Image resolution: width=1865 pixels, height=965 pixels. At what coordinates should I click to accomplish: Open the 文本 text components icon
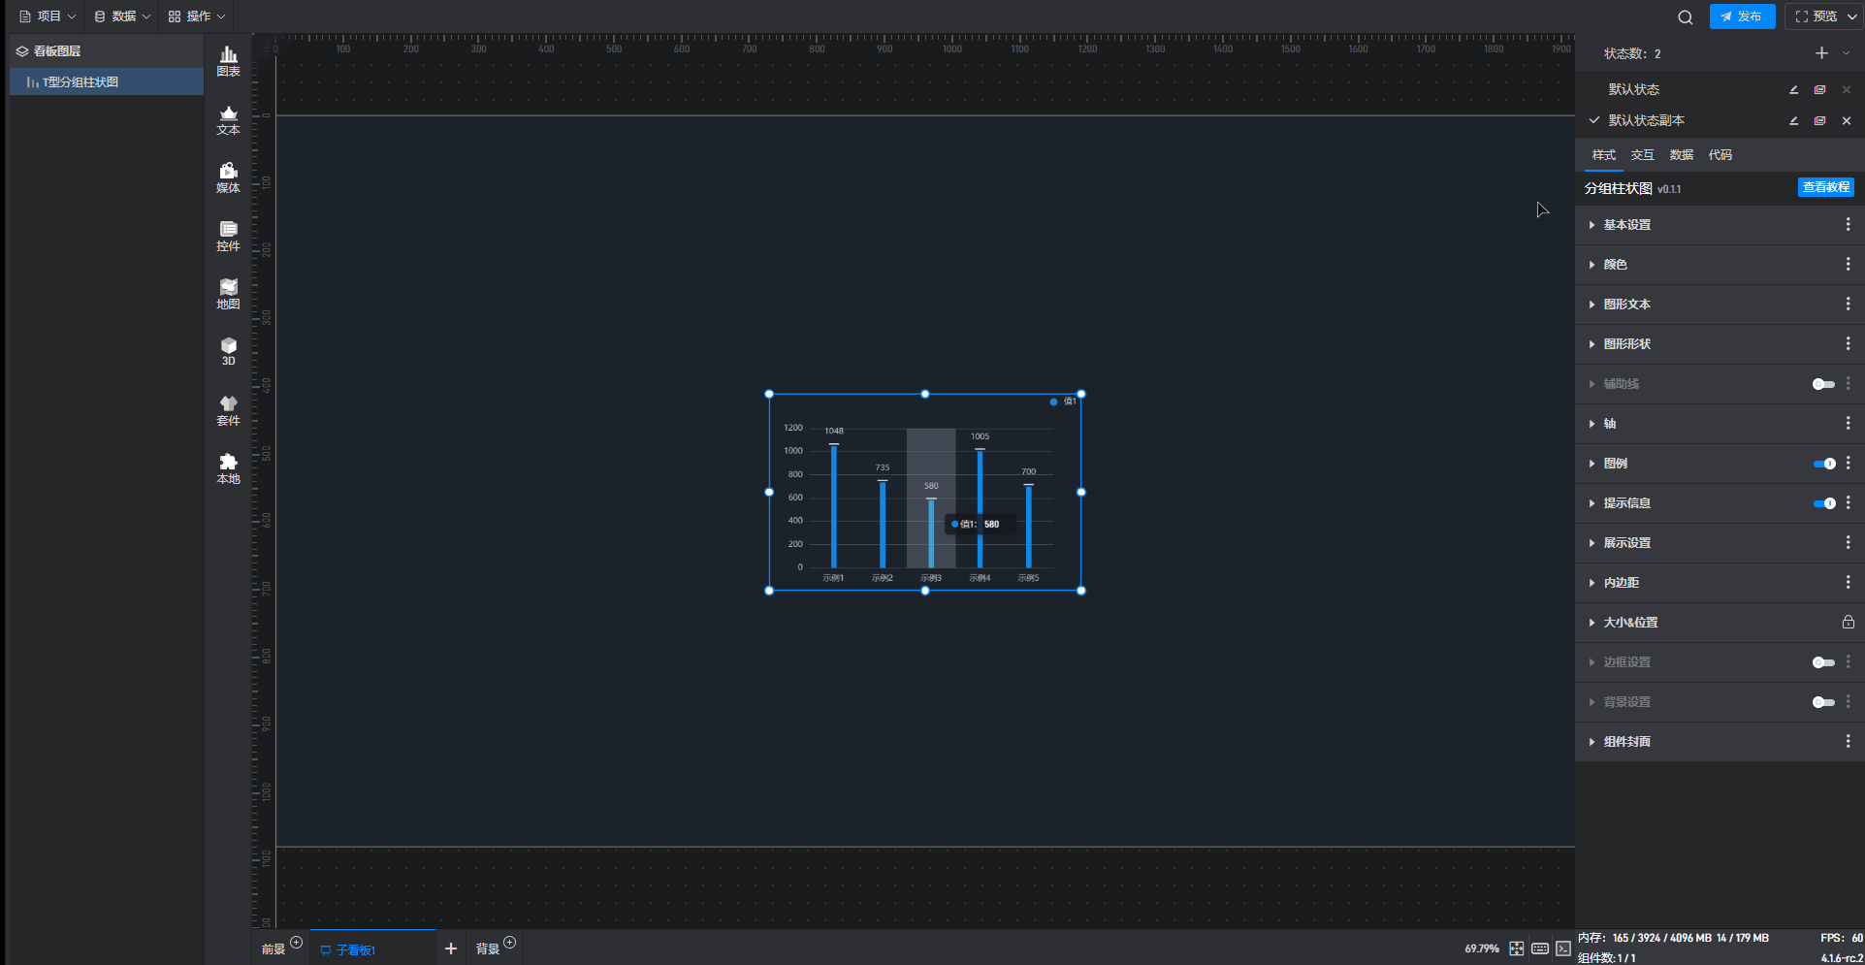click(228, 119)
